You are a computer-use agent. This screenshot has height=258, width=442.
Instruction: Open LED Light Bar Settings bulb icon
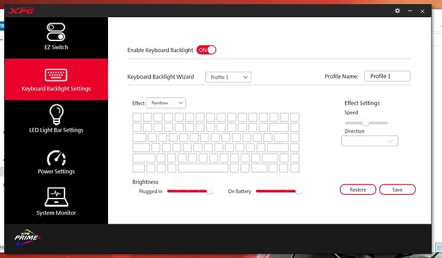[56, 115]
